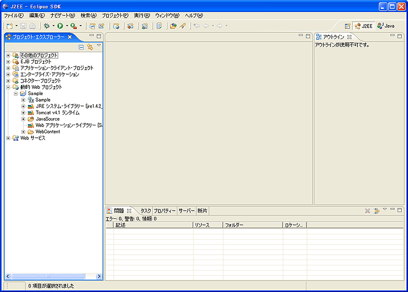Click Project Explorer scrollbar left arrow
Viewport: 408px width, 292px height.
(8, 276)
